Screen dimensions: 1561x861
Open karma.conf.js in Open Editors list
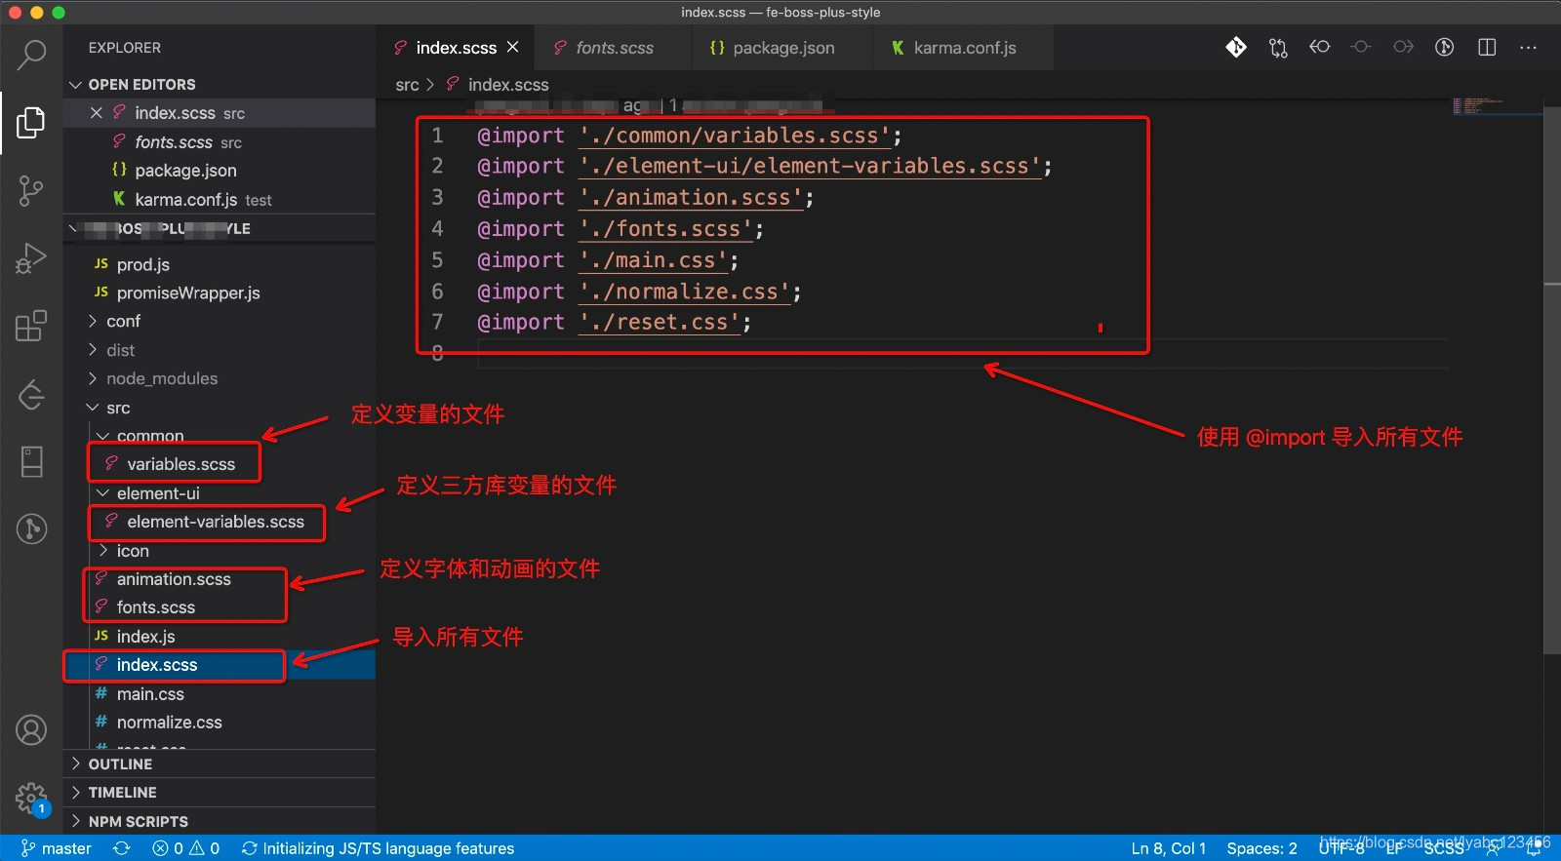click(x=220, y=200)
